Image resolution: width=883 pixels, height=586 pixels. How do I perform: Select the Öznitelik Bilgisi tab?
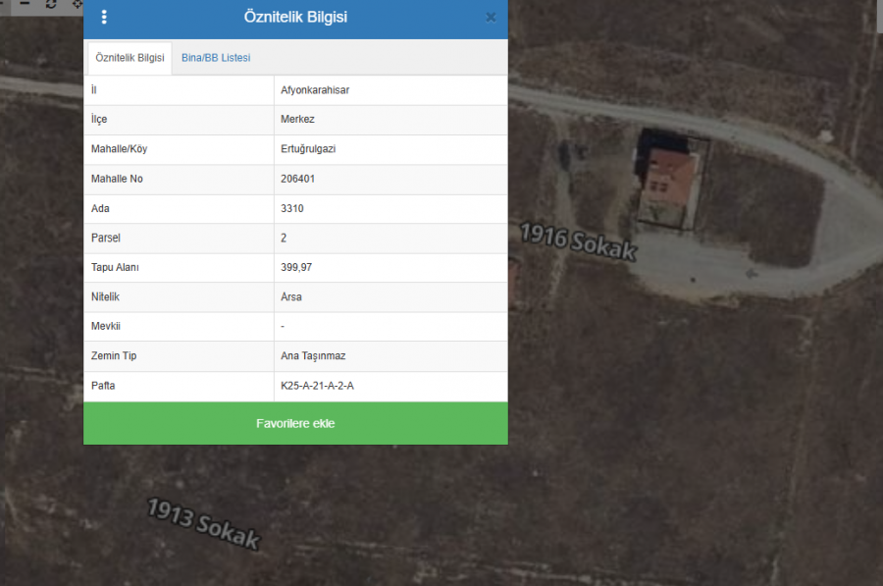coord(130,58)
